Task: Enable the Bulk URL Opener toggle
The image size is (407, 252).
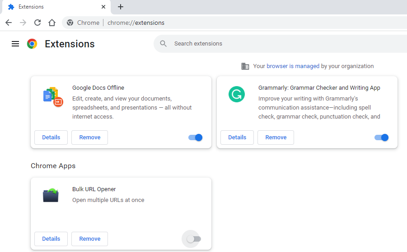Action: [194, 239]
